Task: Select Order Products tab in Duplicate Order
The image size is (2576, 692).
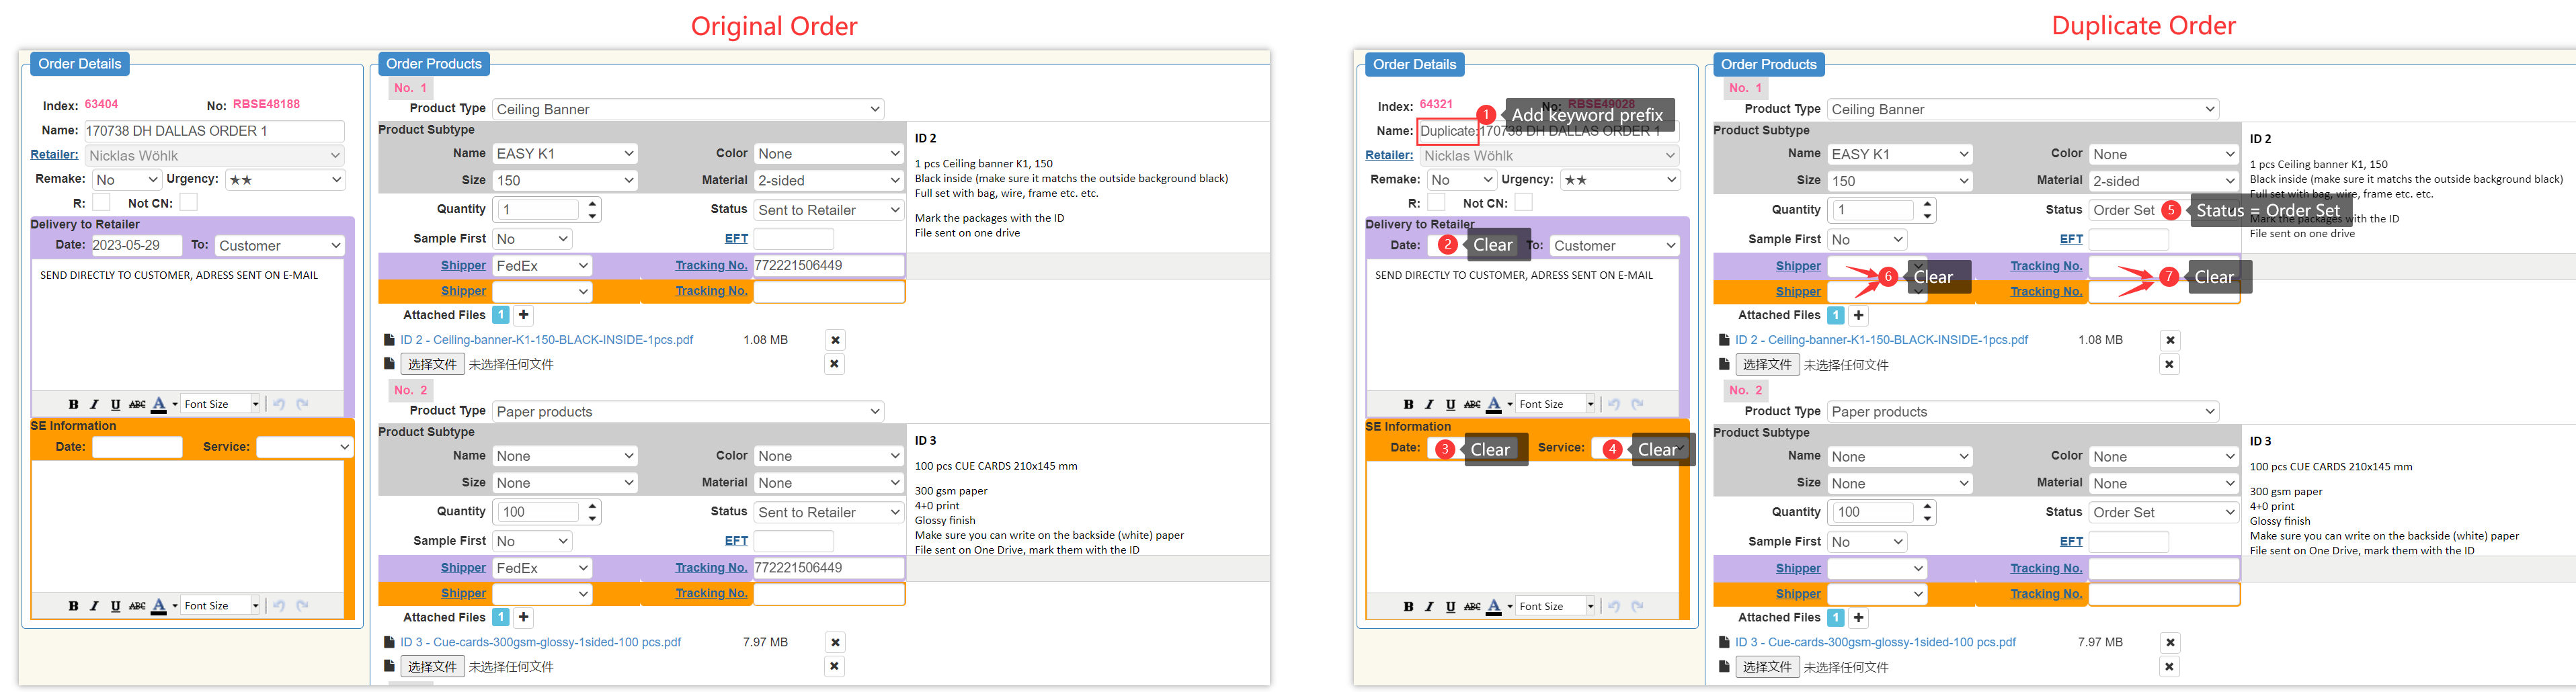Action: point(1768,64)
